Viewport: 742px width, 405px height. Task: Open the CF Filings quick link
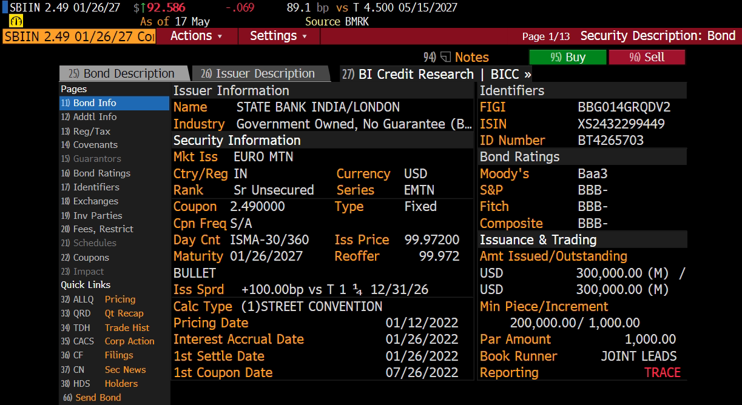point(97,355)
